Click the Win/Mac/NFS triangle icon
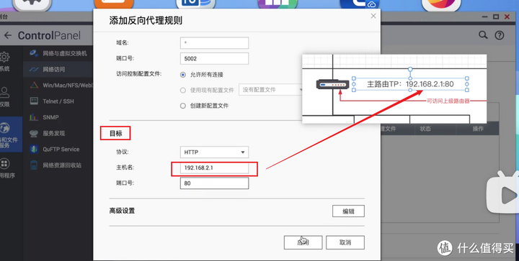 click(34, 85)
